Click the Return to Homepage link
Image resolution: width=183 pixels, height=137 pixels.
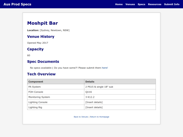(100, 117)
